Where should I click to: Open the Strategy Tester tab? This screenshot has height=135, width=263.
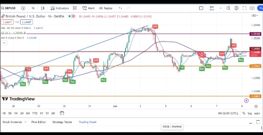coord(62,122)
